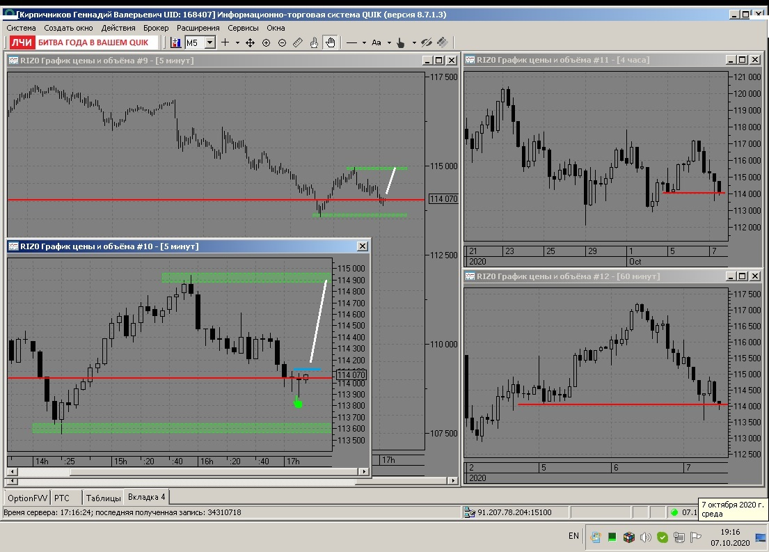Select the line drawing tool

pos(351,42)
